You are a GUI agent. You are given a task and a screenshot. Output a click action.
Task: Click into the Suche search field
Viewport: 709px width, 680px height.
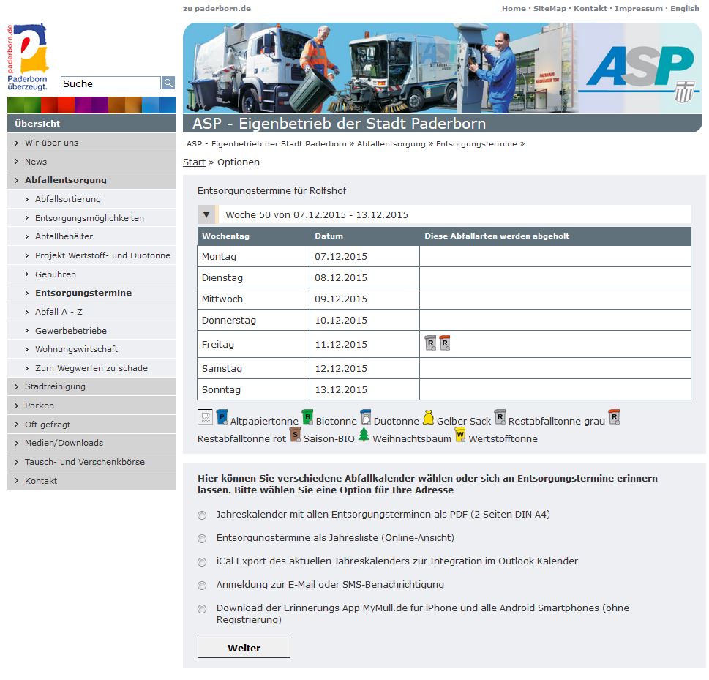[110, 83]
